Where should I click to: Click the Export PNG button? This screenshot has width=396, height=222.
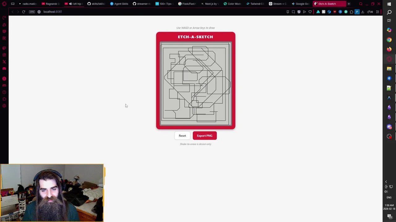[x=204, y=136]
